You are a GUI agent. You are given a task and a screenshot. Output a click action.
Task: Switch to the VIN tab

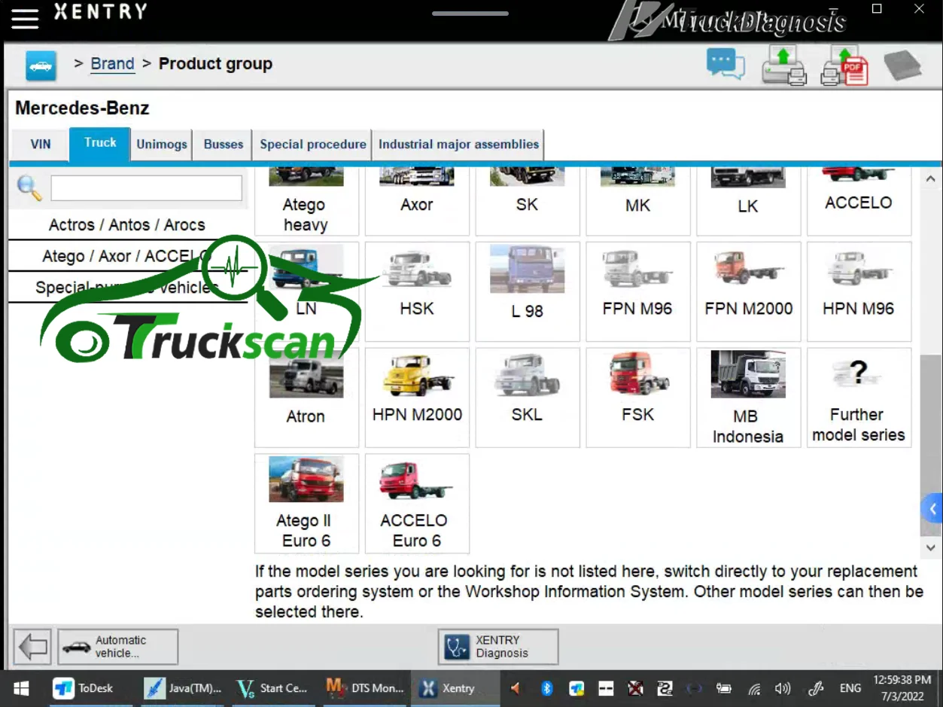coord(41,145)
